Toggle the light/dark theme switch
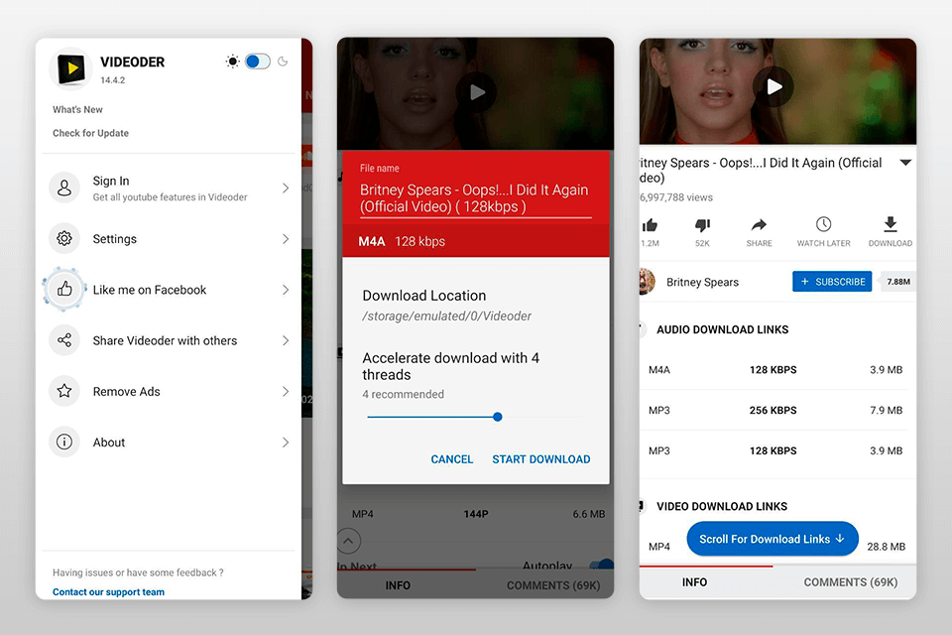Image resolution: width=952 pixels, height=635 pixels. (257, 61)
